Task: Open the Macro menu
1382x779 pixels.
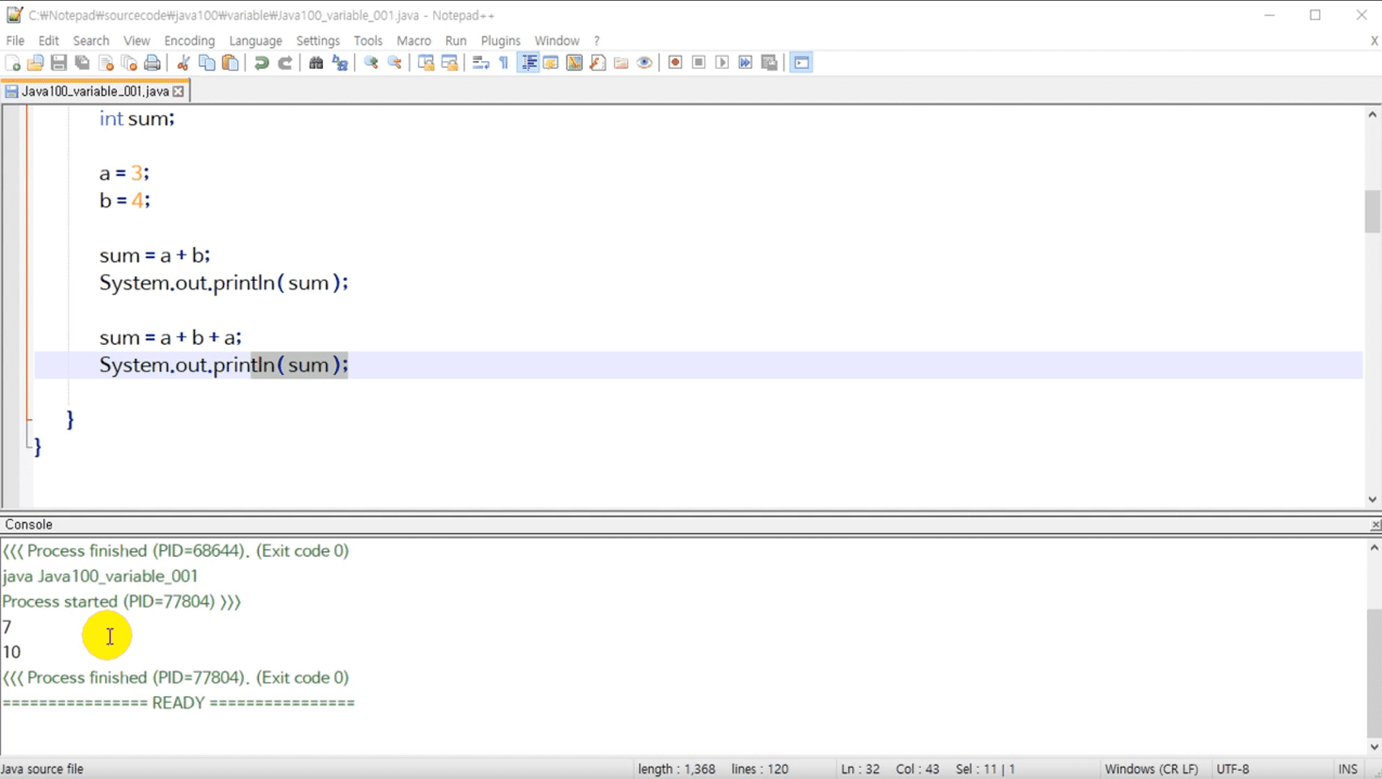Action: (414, 40)
